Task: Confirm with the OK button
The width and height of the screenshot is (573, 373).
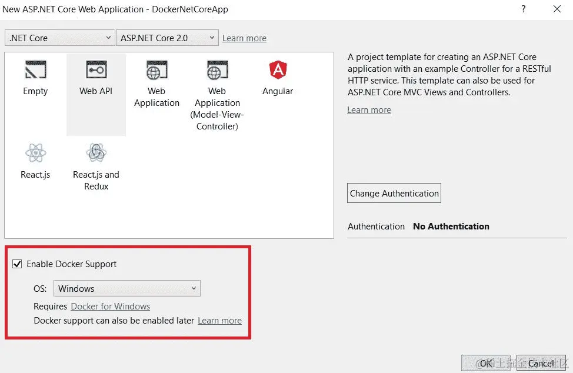Action: (486, 363)
